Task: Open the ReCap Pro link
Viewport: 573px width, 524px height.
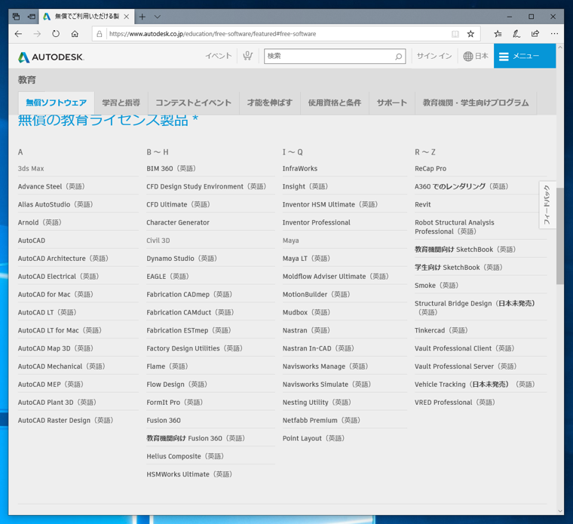Action: tap(431, 168)
